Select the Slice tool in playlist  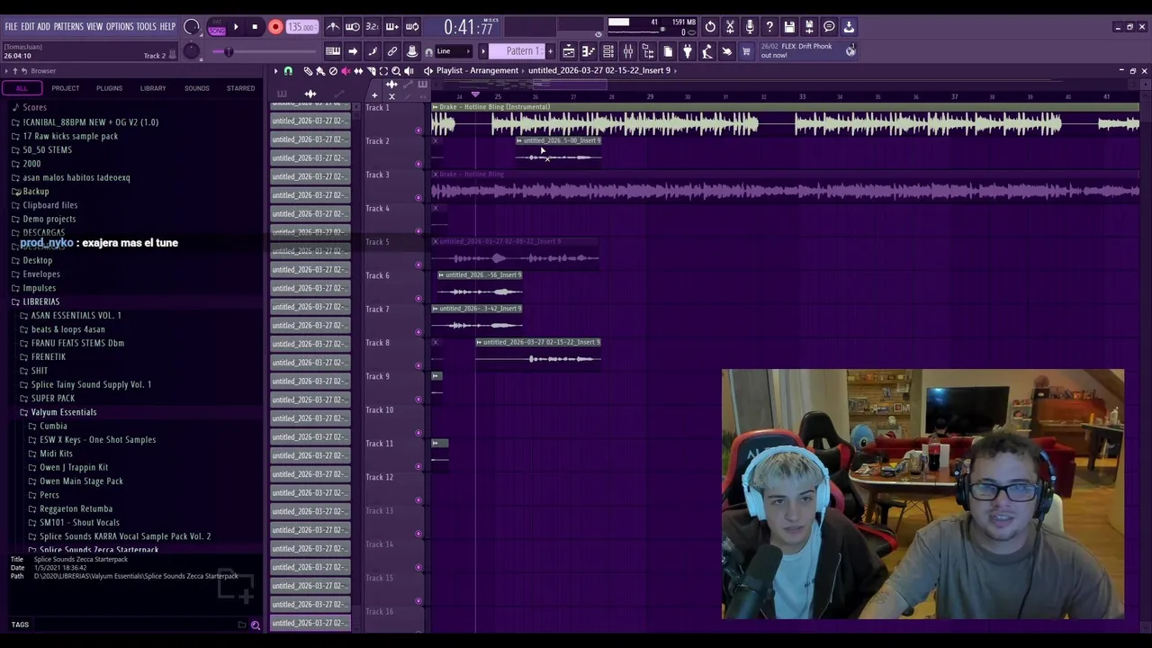click(371, 70)
